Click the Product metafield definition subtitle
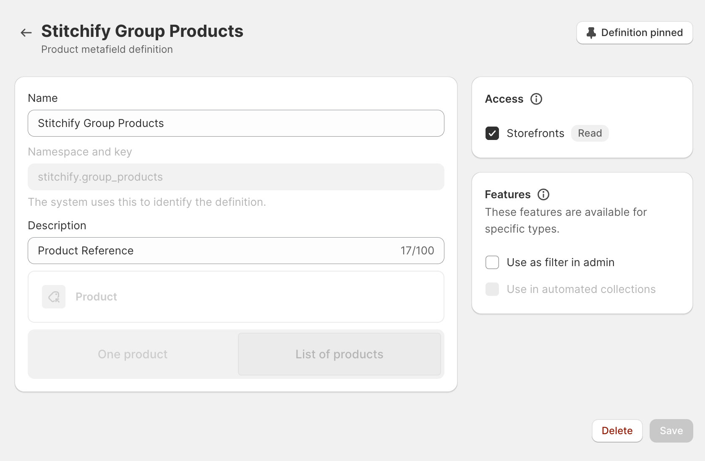705x461 pixels. 107,49
